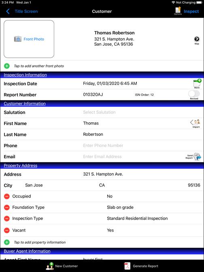Open the Property Address section header

21,166
